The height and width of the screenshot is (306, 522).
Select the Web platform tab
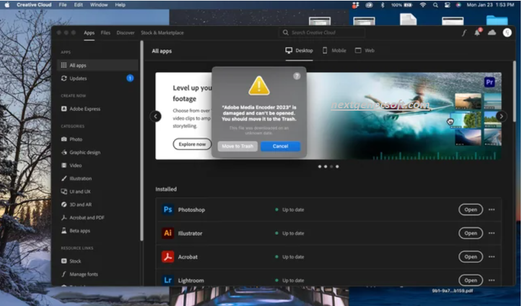tap(365, 51)
